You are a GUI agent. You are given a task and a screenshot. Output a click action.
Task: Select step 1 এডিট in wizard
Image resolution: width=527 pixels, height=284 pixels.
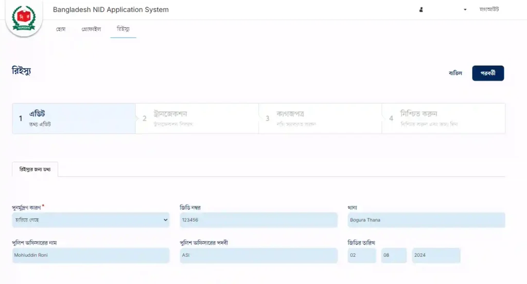pos(74,119)
